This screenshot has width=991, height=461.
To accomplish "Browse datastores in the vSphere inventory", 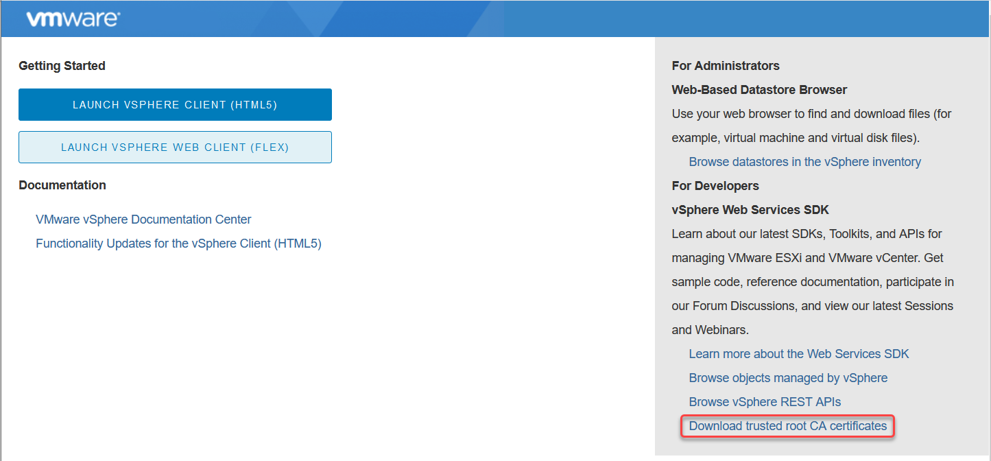I will point(804,162).
